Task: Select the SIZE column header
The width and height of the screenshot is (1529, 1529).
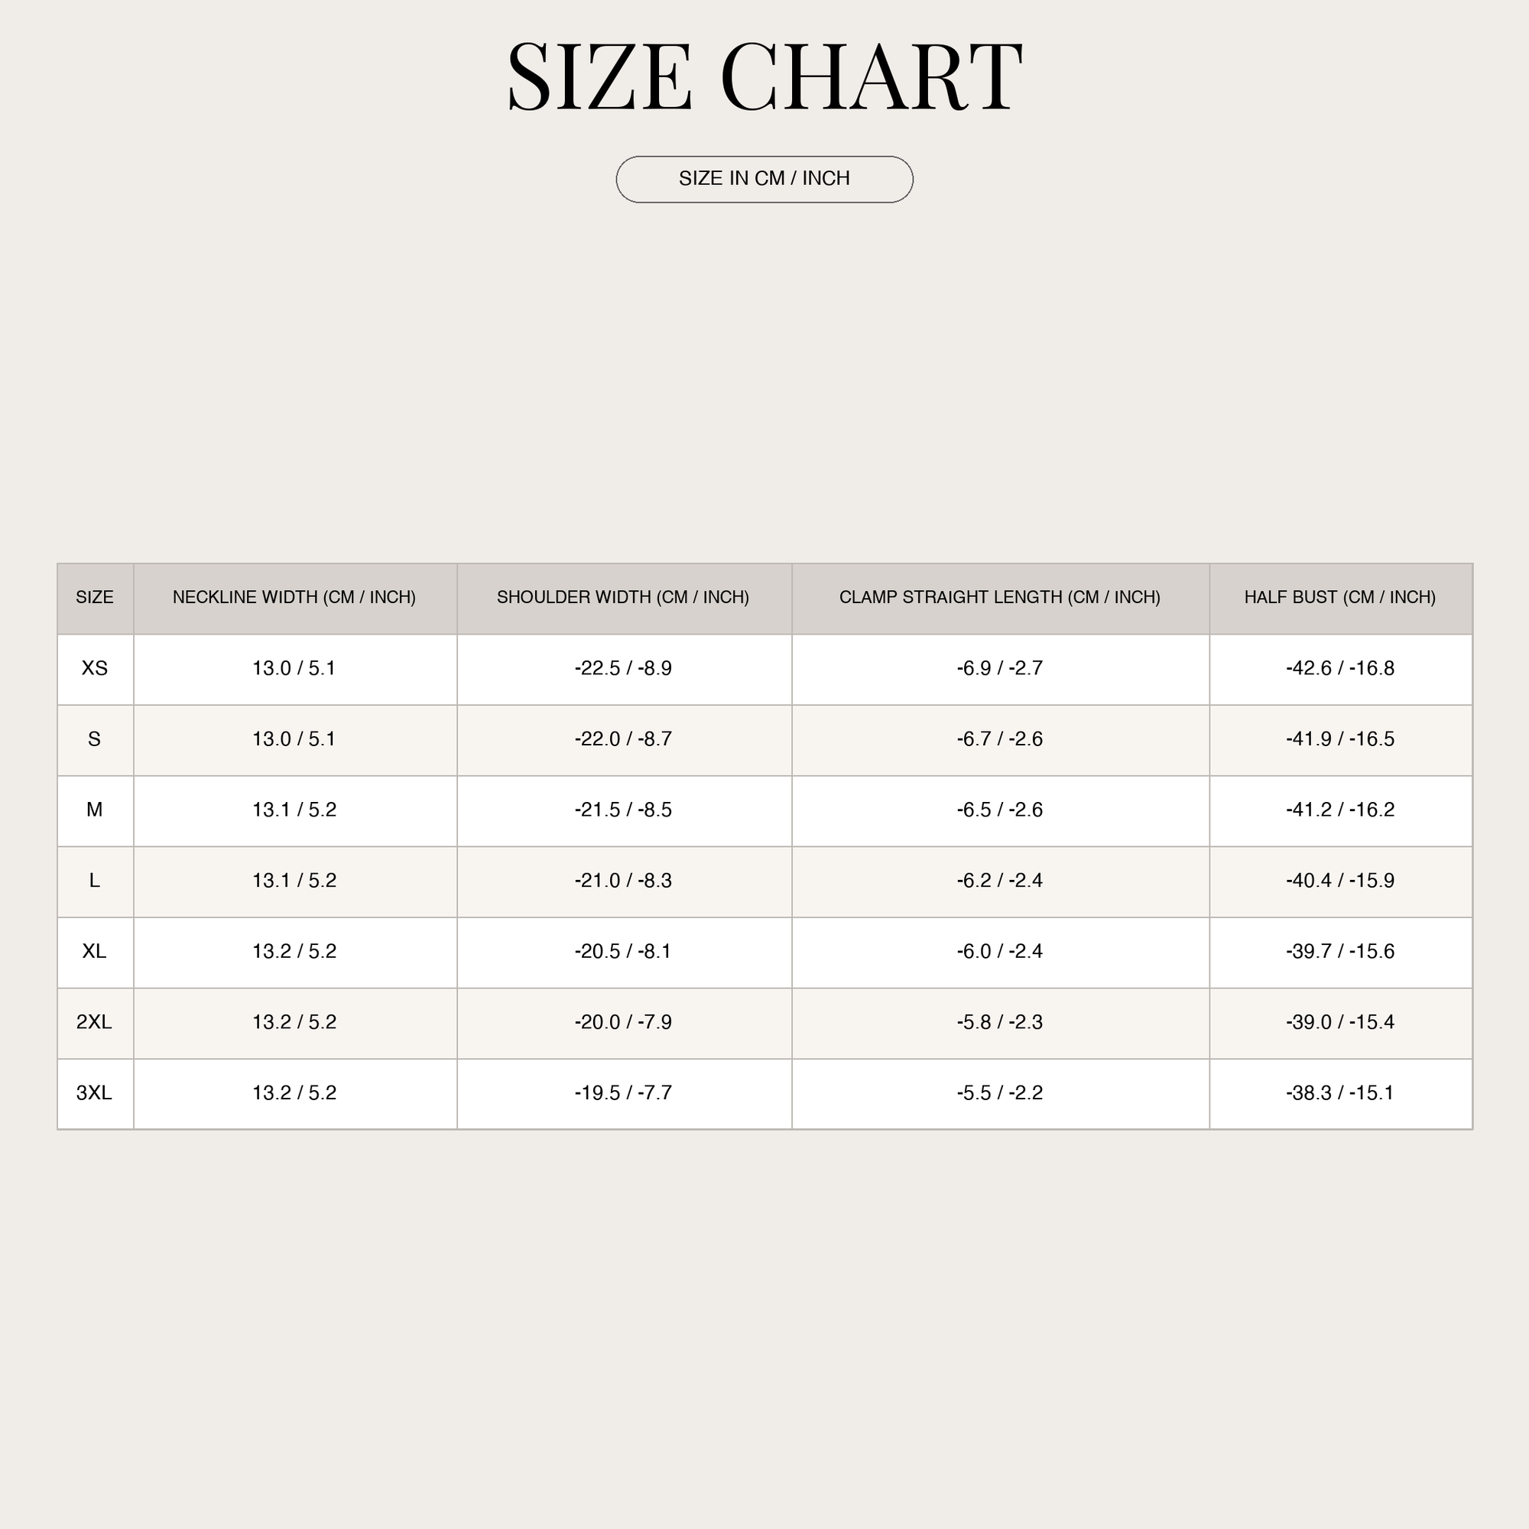Action: tap(95, 598)
